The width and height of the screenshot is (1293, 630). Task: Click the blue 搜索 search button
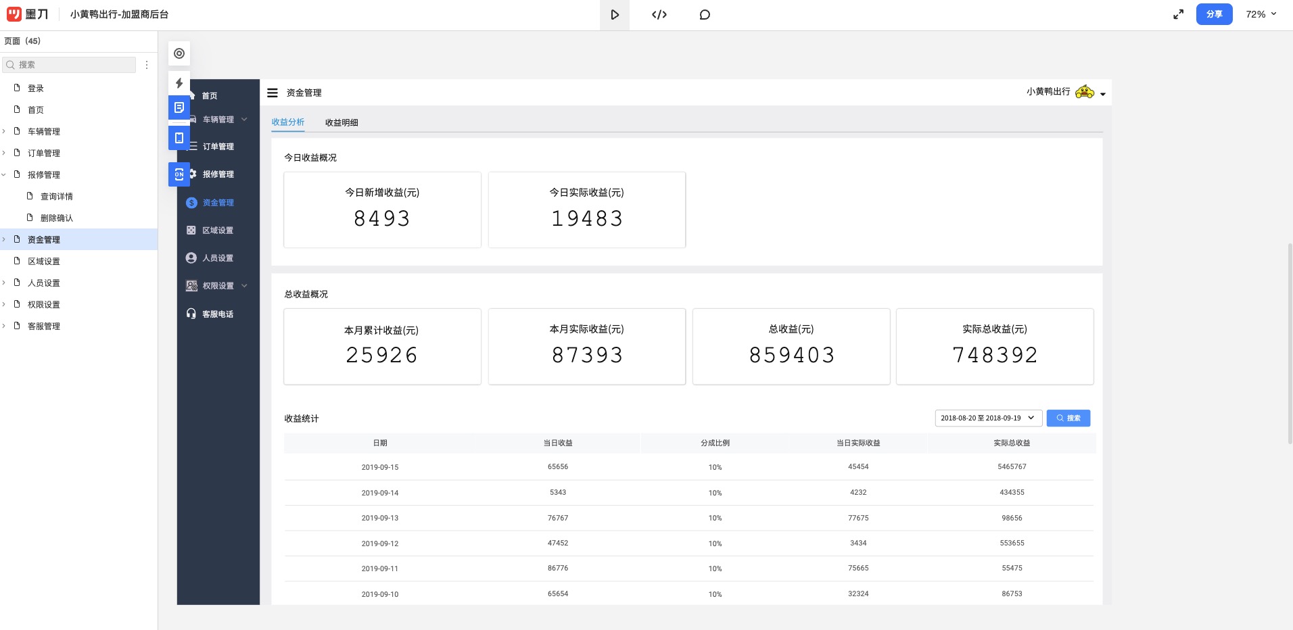click(x=1068, y=418)
